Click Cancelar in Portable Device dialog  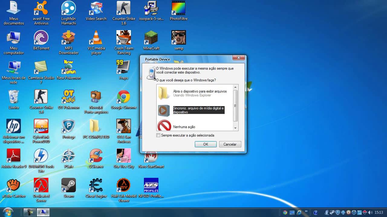coord(230,144)
